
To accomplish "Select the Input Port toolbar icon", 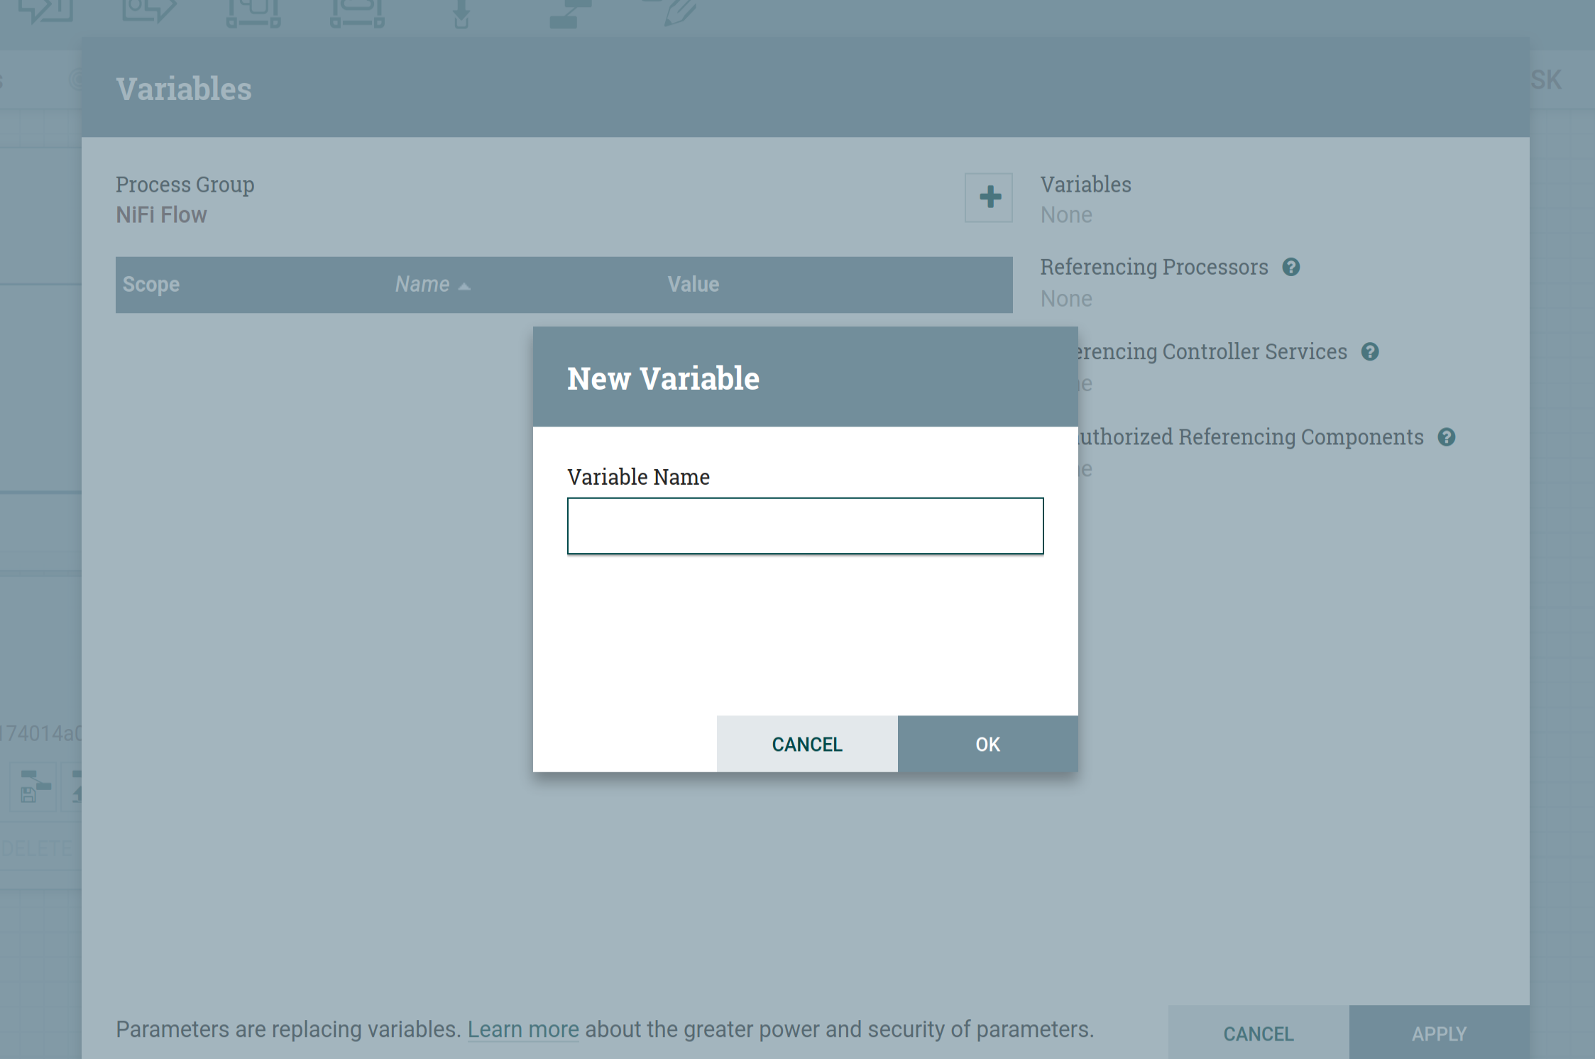I will coord(46,11).
